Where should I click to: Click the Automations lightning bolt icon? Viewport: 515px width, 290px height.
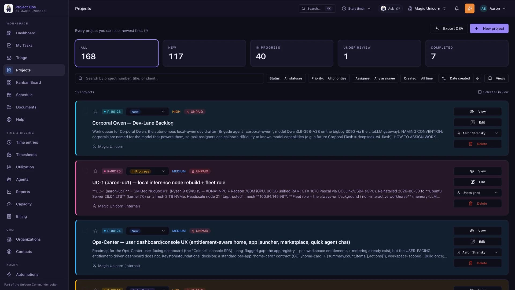click(x=9, y=274)
